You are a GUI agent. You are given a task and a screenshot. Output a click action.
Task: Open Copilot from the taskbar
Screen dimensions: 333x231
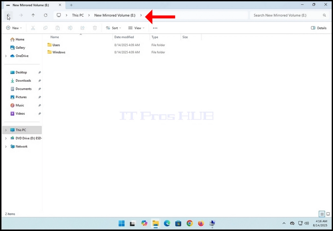[144, 223]
